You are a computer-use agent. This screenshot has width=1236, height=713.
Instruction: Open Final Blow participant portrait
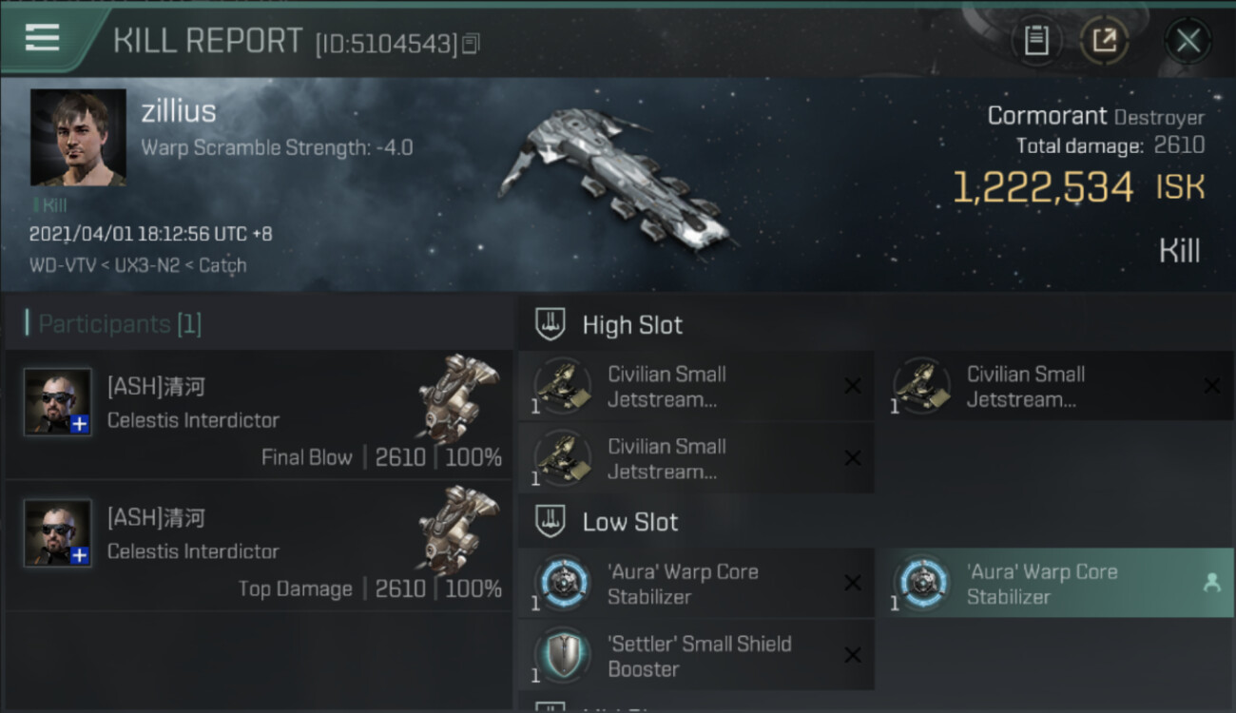58,402
